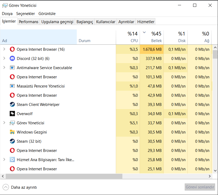
Task: Click the Opera icon in the Opera Internet Browser (16) row
Action: click(12, 49)
